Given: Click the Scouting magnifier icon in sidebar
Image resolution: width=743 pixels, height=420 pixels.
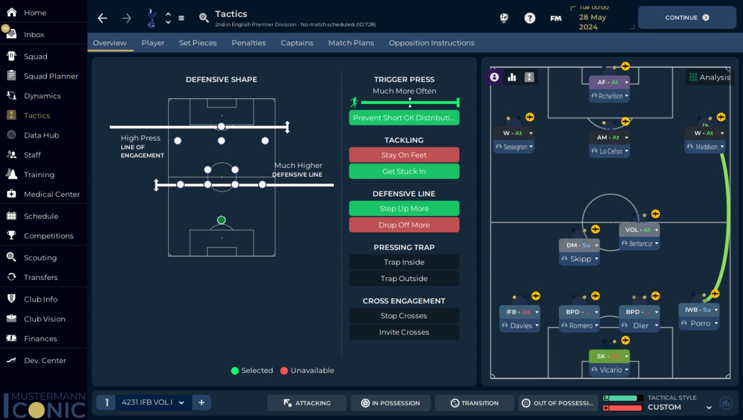Looking at the screenshot, I should click(11, 257).
